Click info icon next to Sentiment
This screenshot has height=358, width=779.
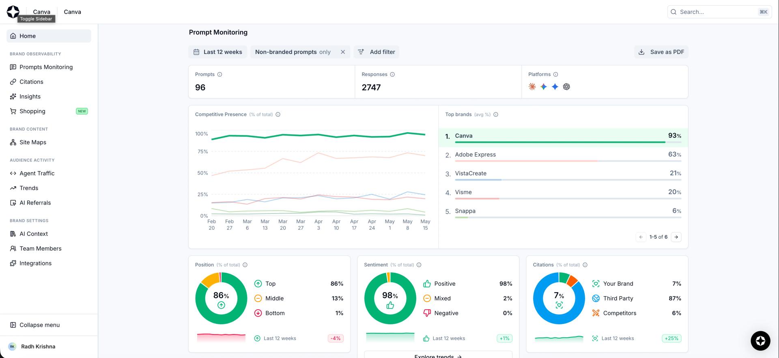coord(419,265)
